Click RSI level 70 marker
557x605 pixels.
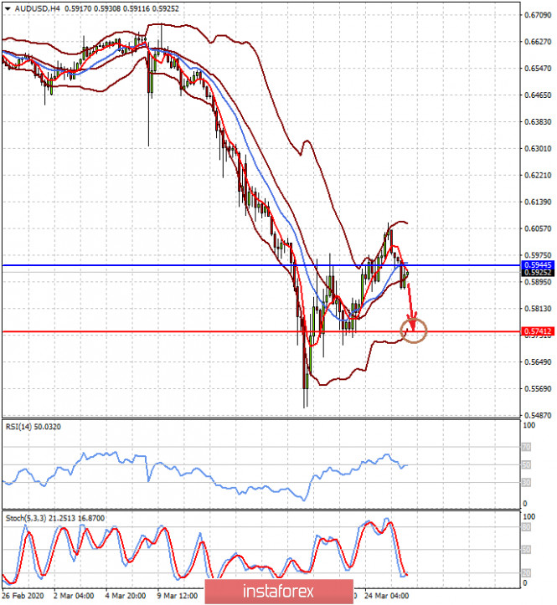point(526,447)
